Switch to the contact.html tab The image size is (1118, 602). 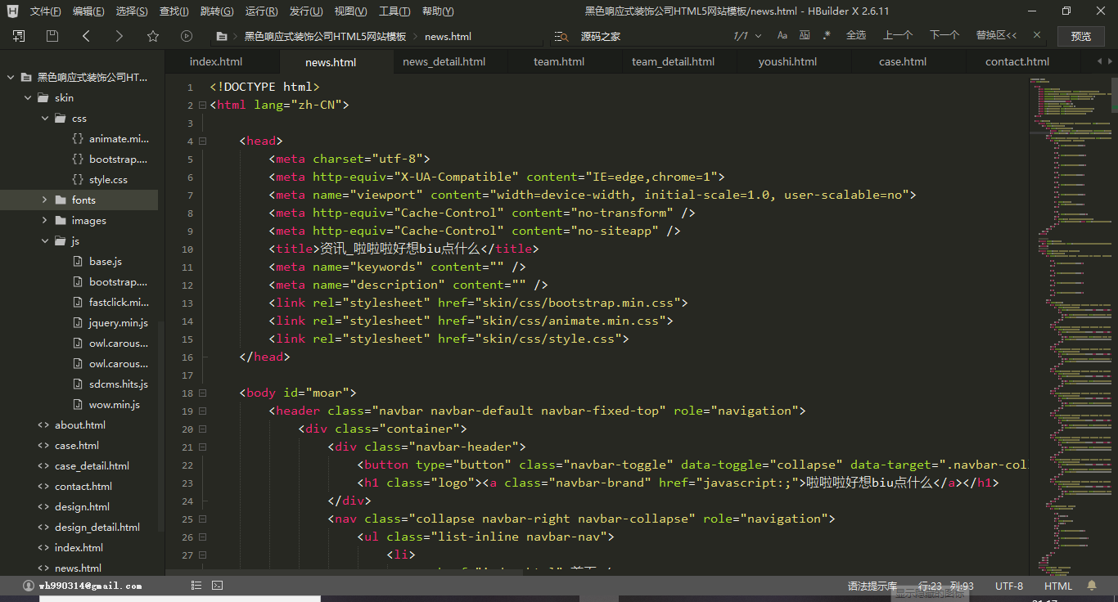[x=1017, y=61]
